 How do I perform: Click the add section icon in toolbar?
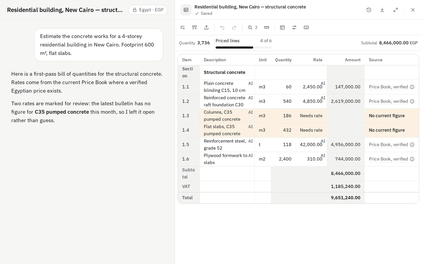point(194,27)
